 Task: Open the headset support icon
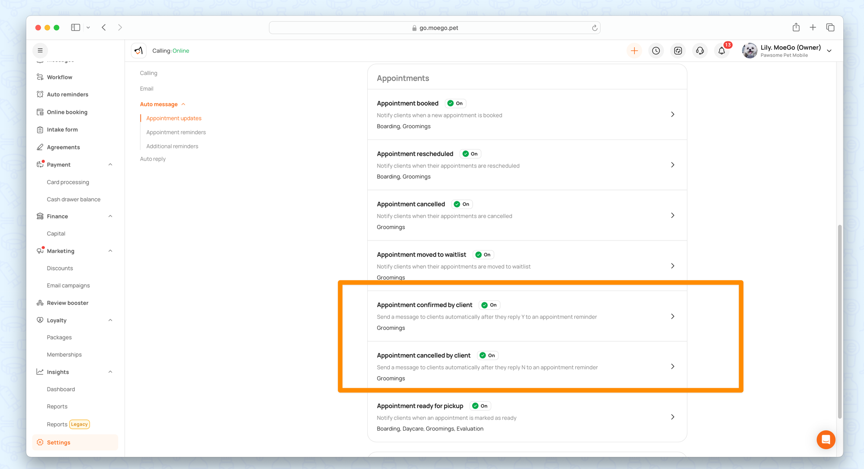point(700,51)
